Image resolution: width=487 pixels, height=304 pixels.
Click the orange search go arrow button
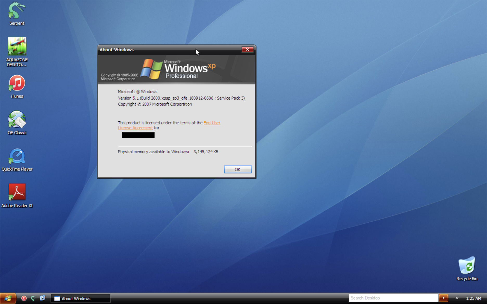444,298
